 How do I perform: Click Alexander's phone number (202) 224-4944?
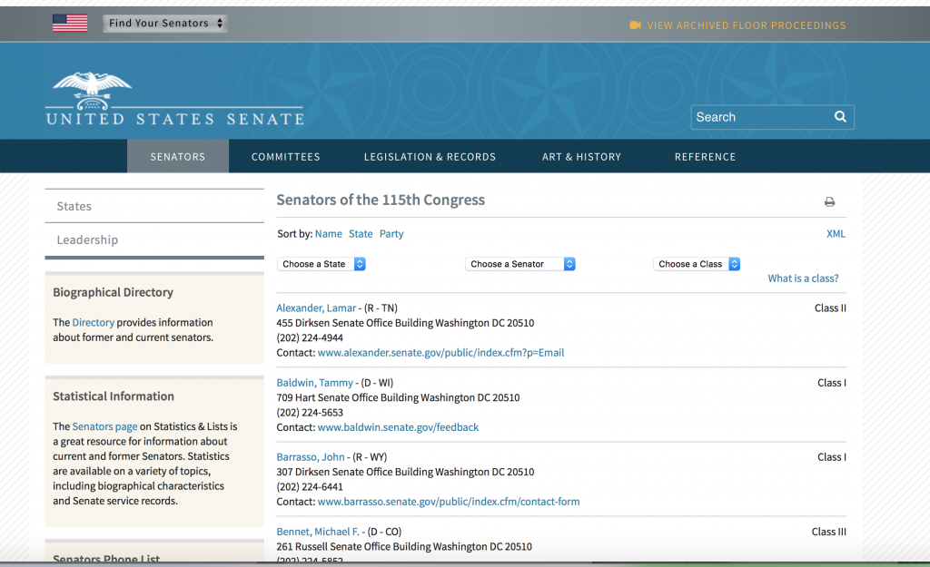310,337
